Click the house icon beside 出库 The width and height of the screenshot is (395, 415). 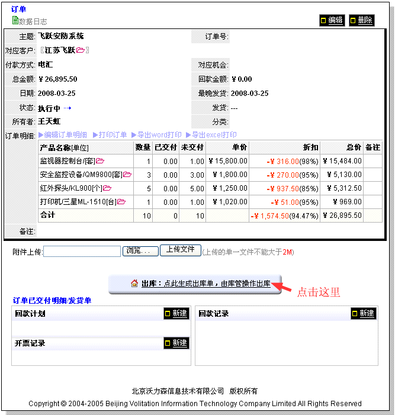pos(134,284)
